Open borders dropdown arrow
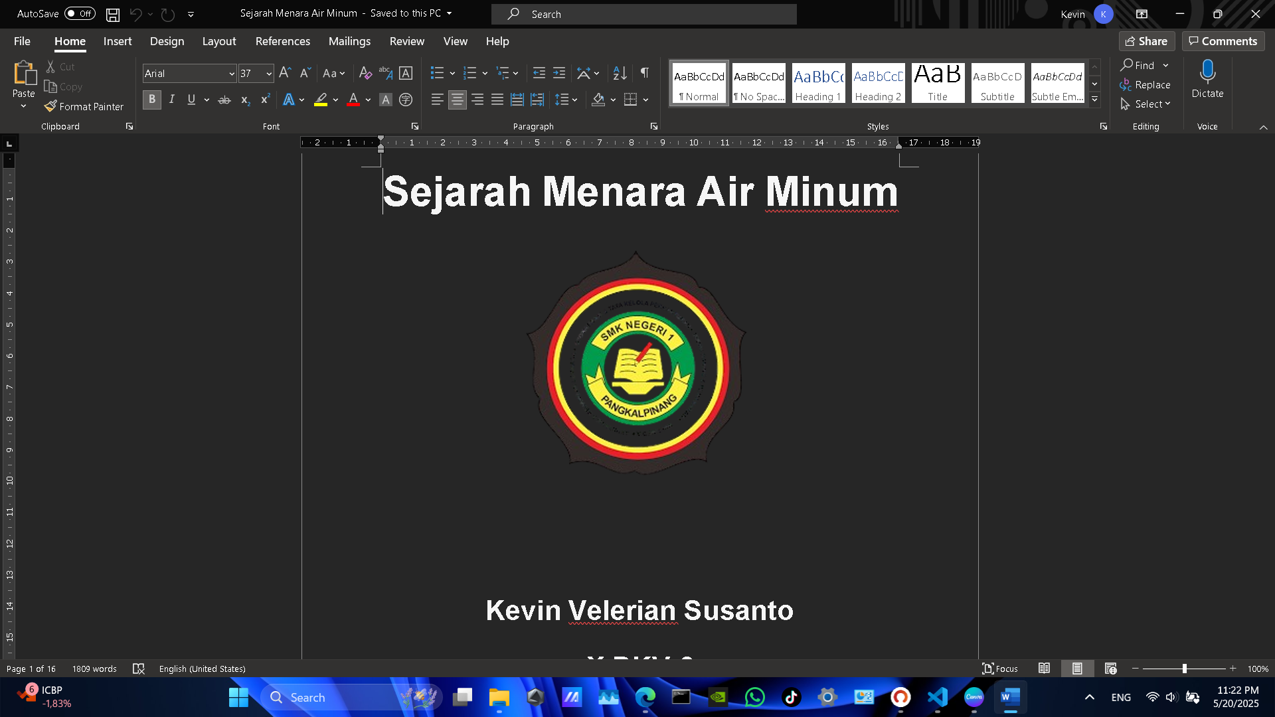 [645, 100]
